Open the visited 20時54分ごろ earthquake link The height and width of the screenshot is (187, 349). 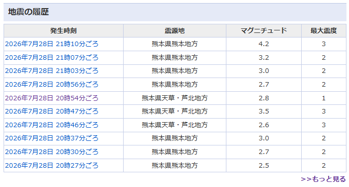point(52,98)
